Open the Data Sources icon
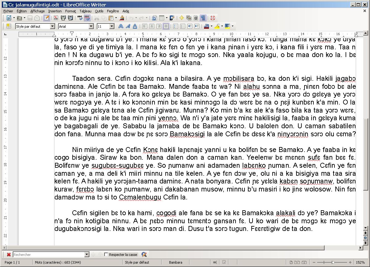This screenshot has width=370, height=267. [x=196, y=18]
